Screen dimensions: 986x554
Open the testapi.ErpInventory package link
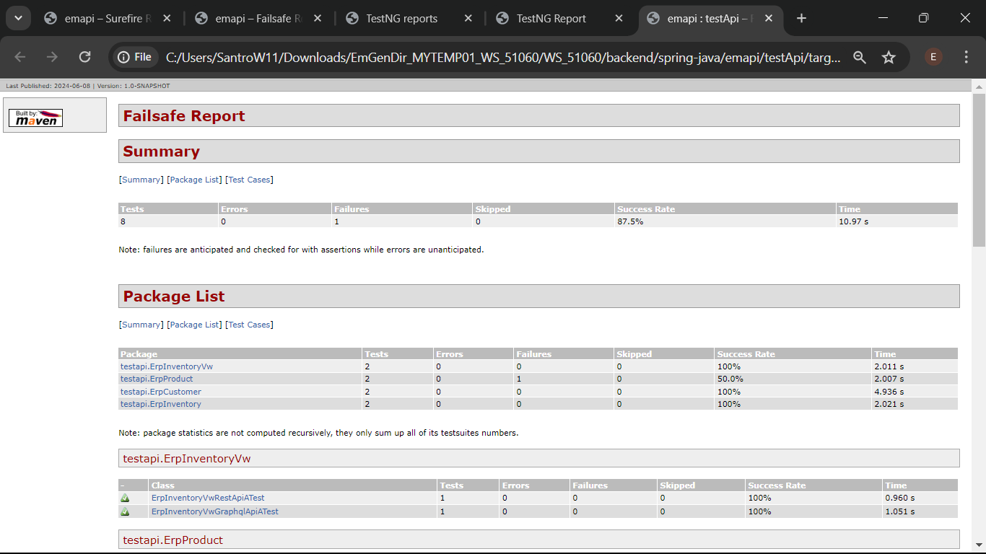click(161, 404)
